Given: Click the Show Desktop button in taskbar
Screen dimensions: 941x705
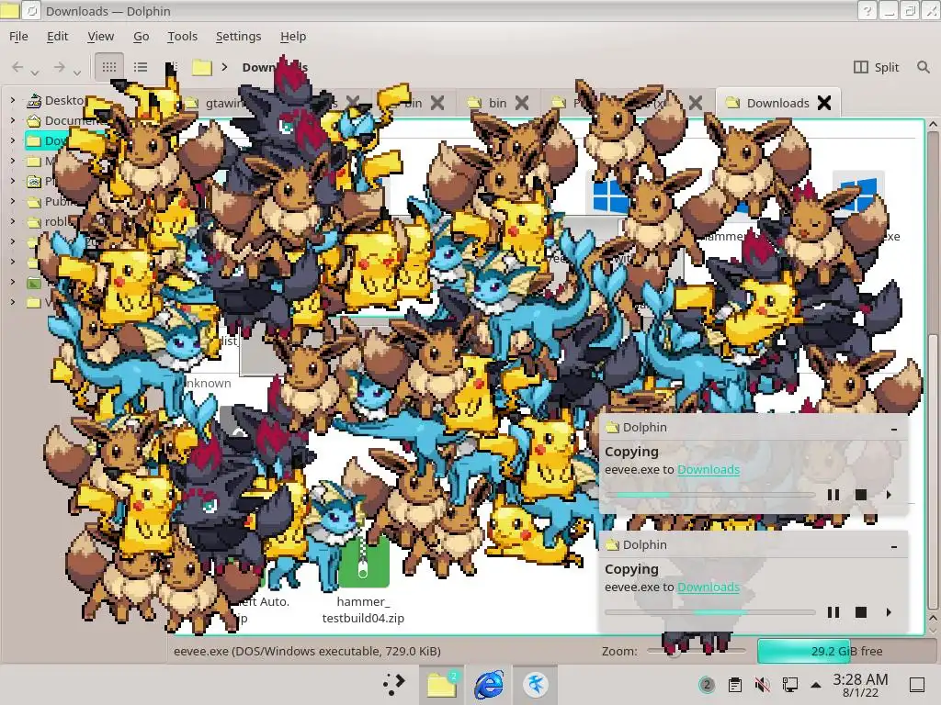Looking at the screenshot, I should pyautogui.click(x=917, y=685).
